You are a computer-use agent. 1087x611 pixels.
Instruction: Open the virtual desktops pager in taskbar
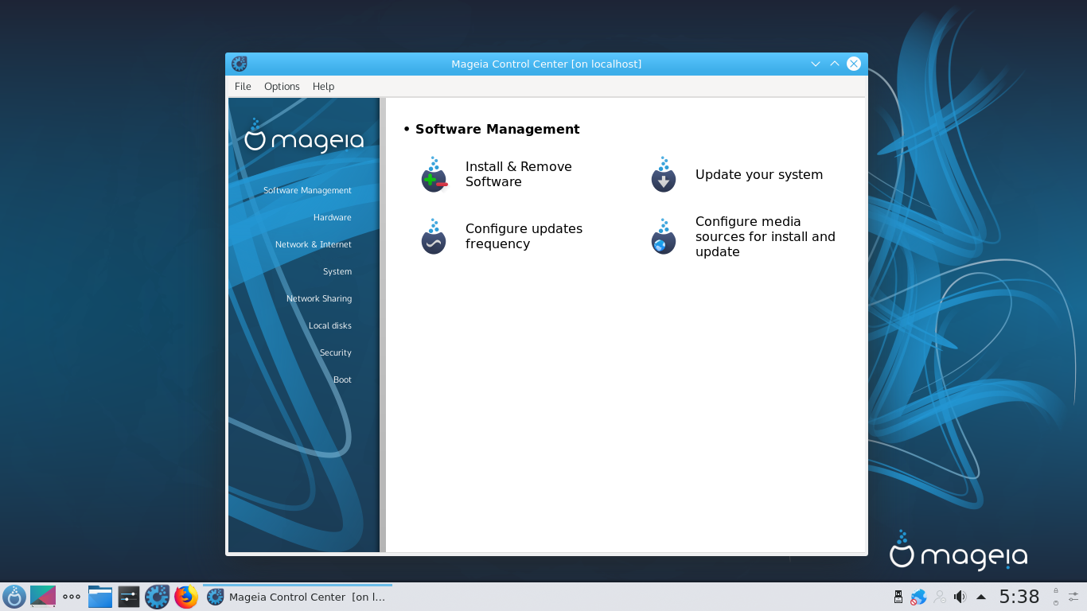tap(43, 597)
